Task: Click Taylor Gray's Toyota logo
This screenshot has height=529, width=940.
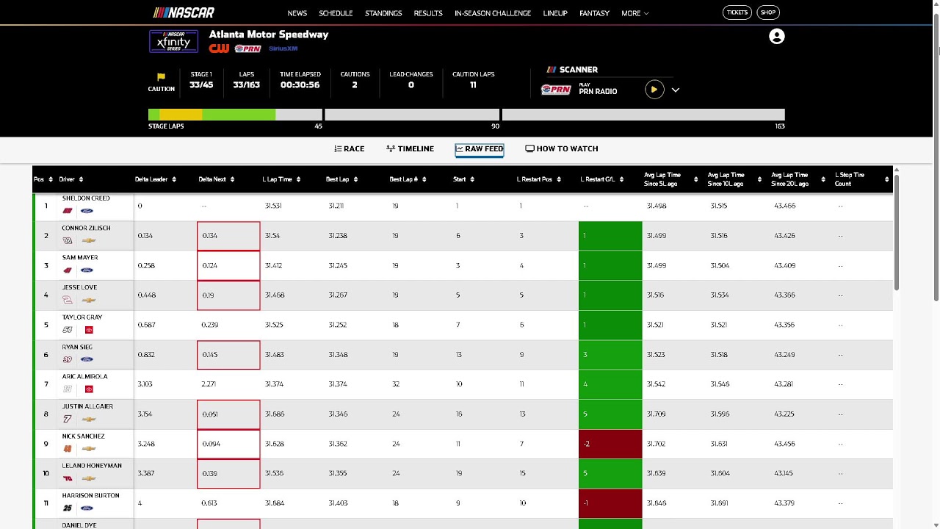Action: [x=89, y=330]
